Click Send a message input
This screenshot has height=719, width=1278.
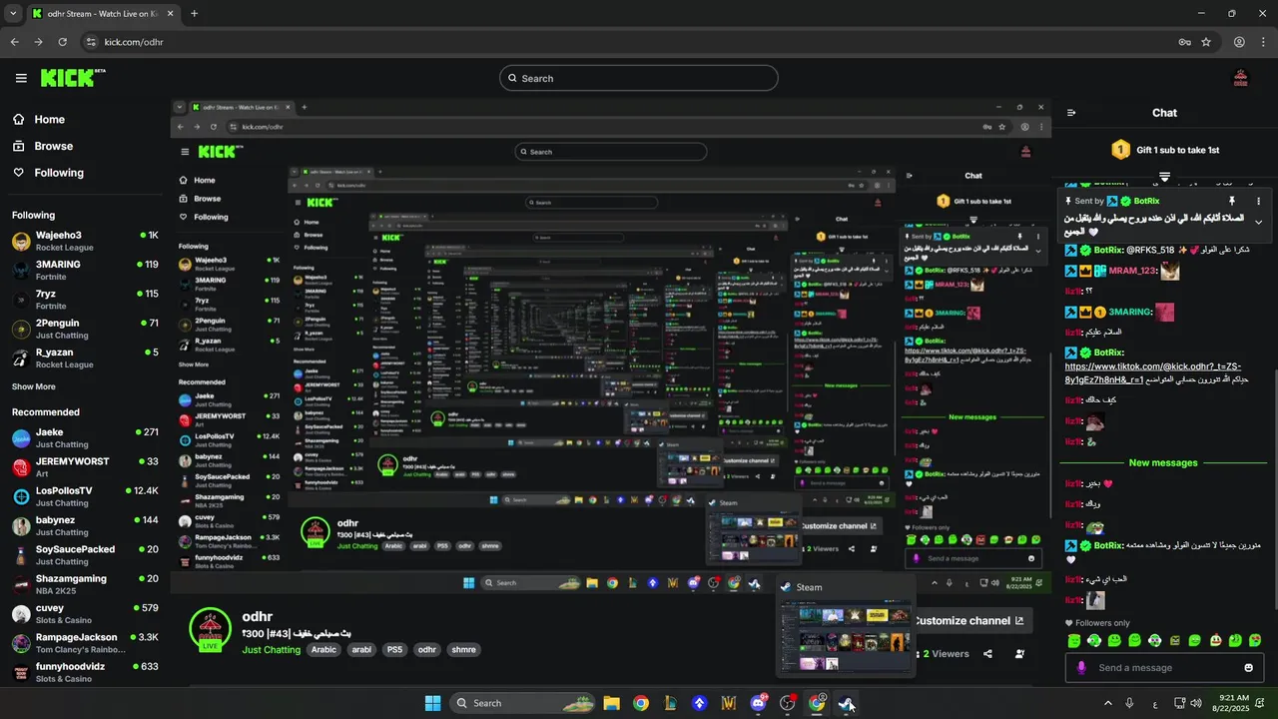click(1164, 667)
